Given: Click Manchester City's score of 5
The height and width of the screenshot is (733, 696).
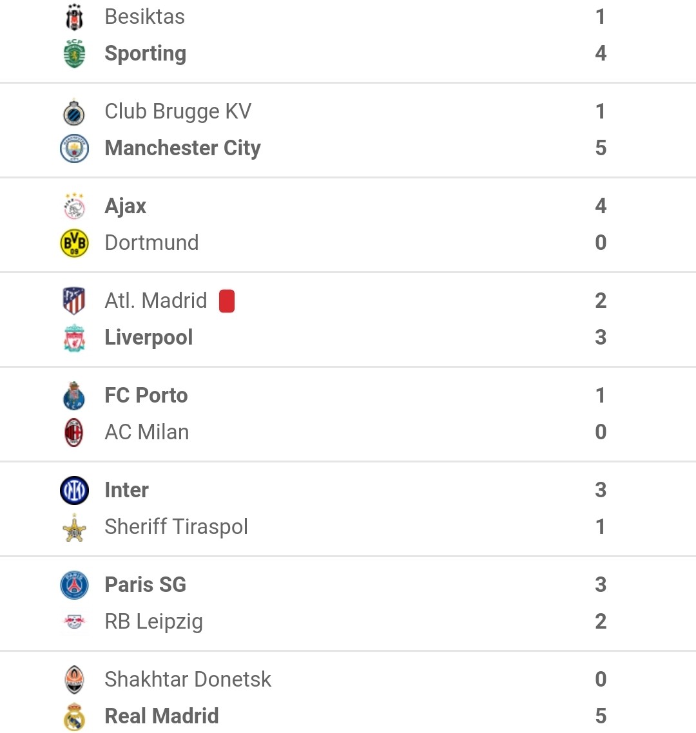Looking at the screenshot, I should (601, 148).
